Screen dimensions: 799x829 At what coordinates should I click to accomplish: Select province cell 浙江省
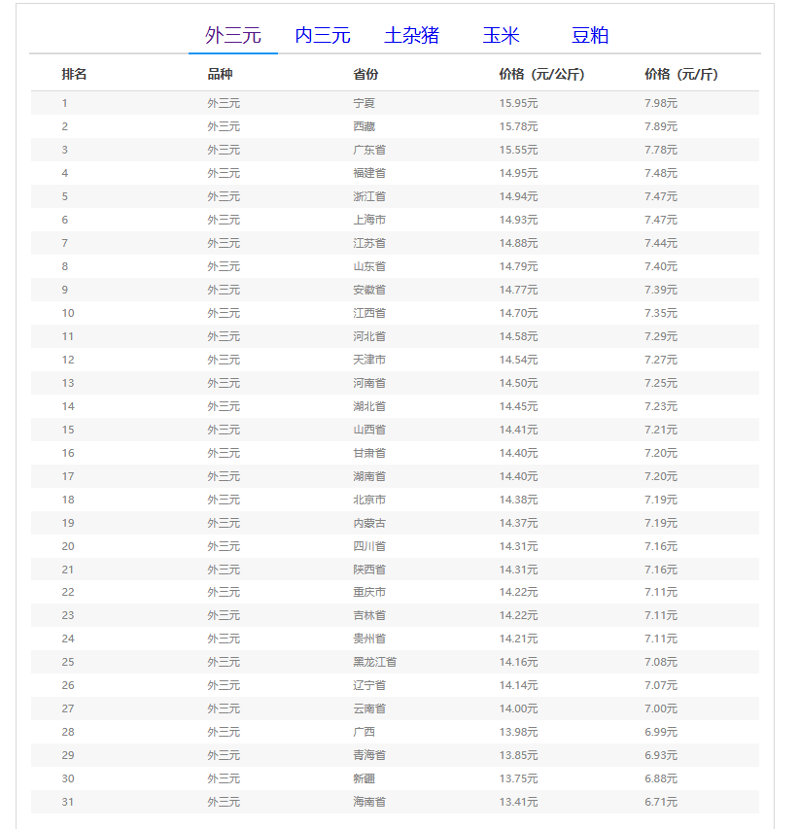tap(369, 196)
